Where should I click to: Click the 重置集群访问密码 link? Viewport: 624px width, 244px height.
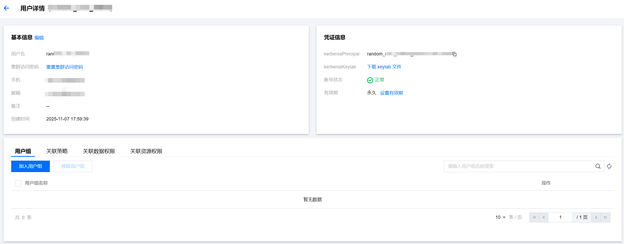click(64, 67)
